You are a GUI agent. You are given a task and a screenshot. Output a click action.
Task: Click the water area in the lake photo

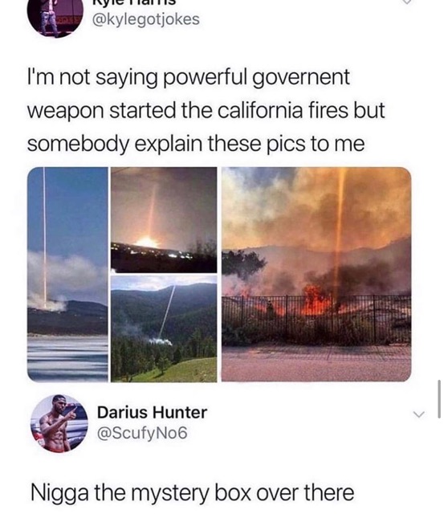(x=67, y=358)
